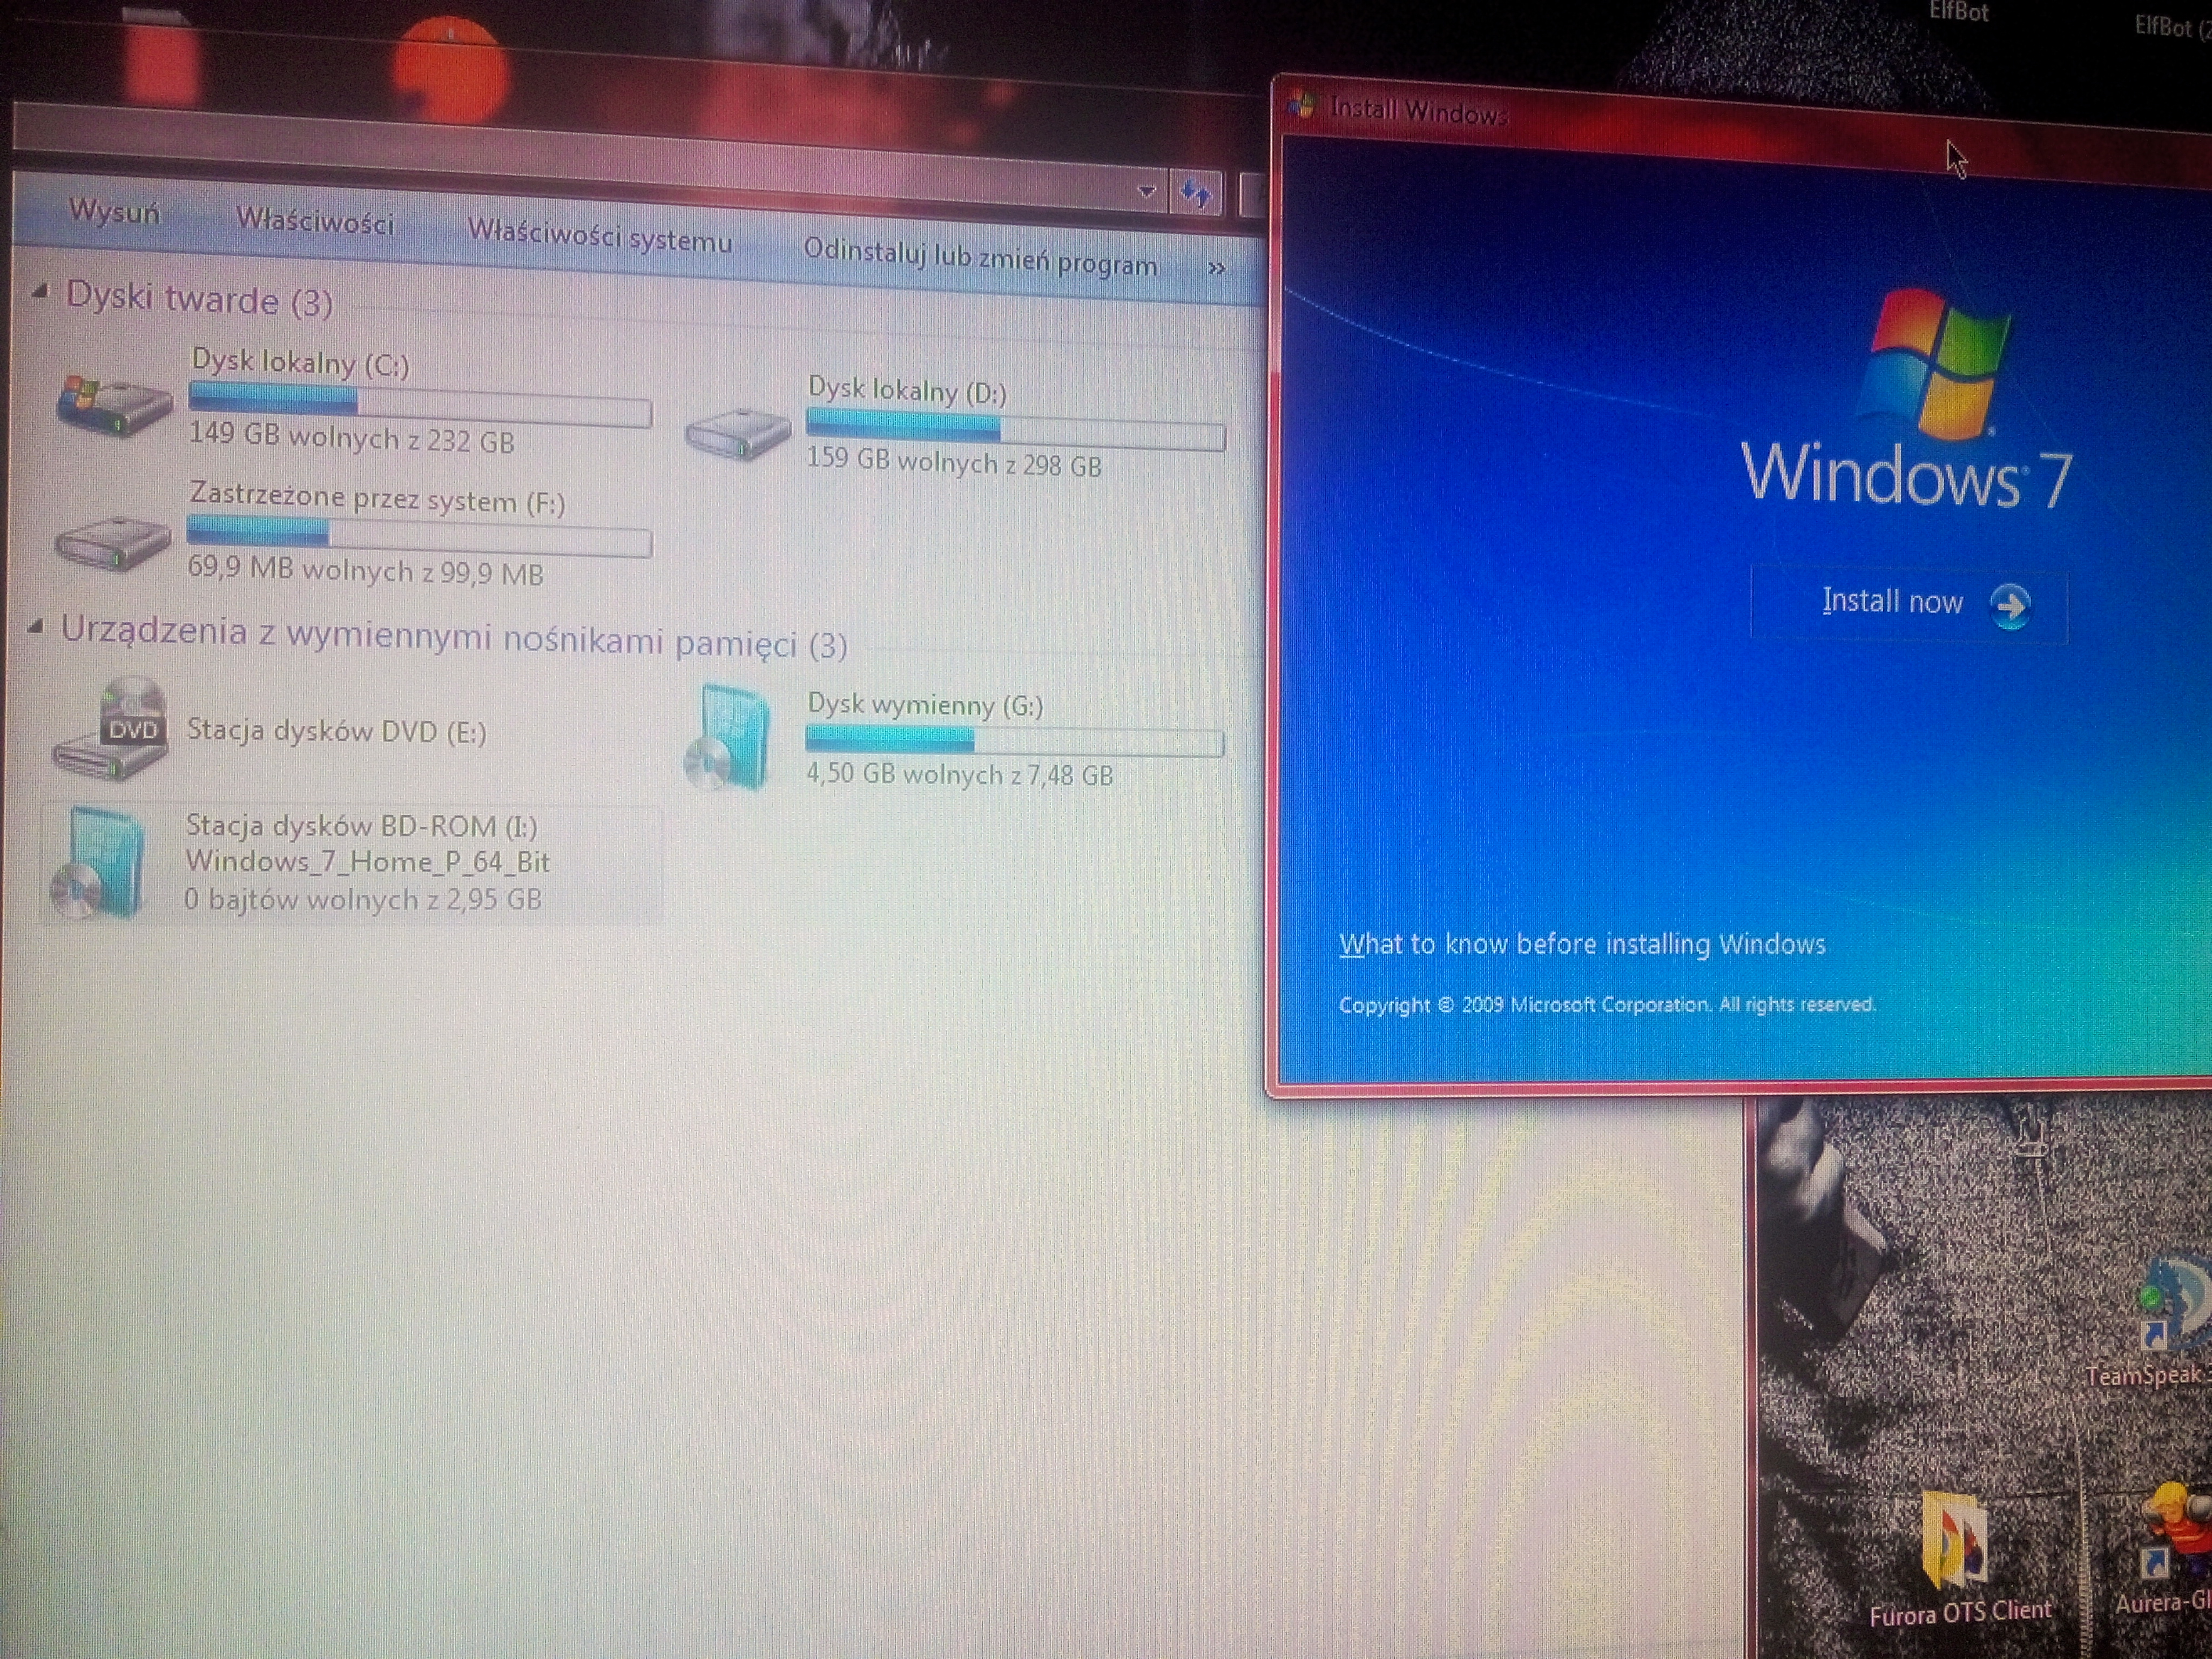Click the Zastrzeżone przez system (F:) label
The height and width of the screenshot is (1659, 2212).
(x=377, y=498)
